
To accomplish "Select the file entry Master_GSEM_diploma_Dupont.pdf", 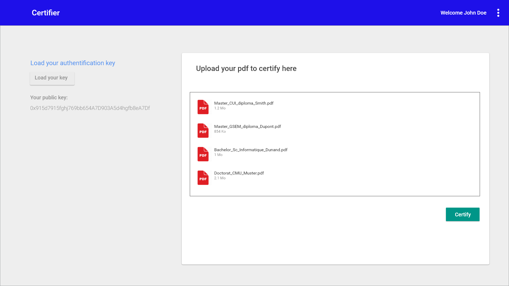I will point(247,126).
